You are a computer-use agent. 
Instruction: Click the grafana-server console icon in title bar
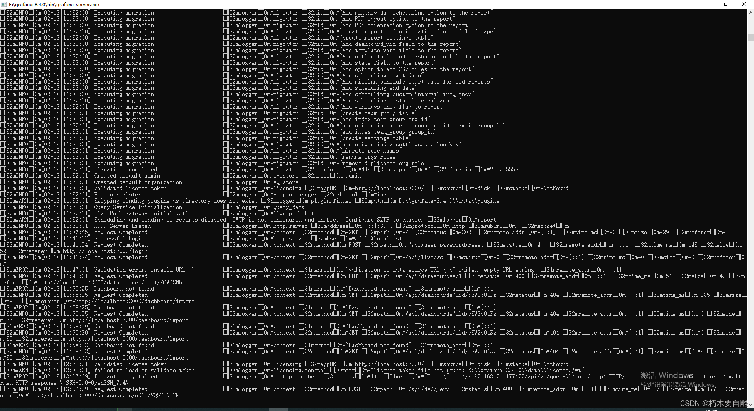coord(4,4)
